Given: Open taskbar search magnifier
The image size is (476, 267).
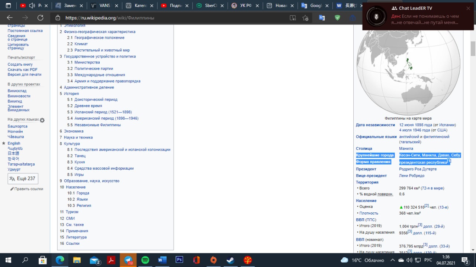Looking at the screenshot, I should [x=25, y=260].
